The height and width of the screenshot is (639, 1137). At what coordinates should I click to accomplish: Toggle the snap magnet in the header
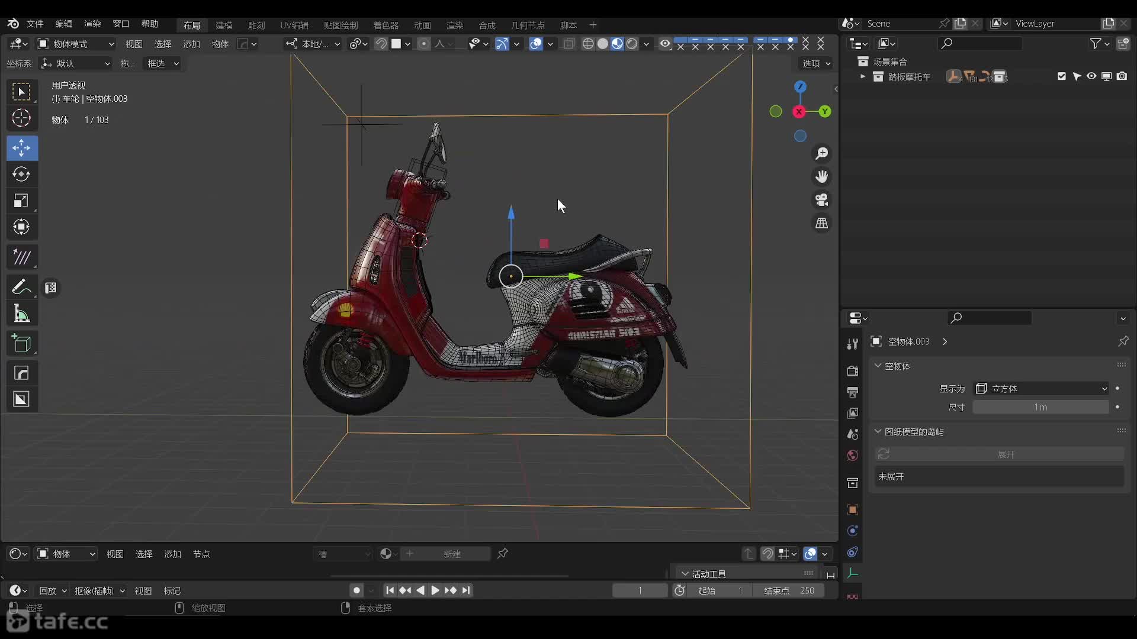(x=381, y=44)
